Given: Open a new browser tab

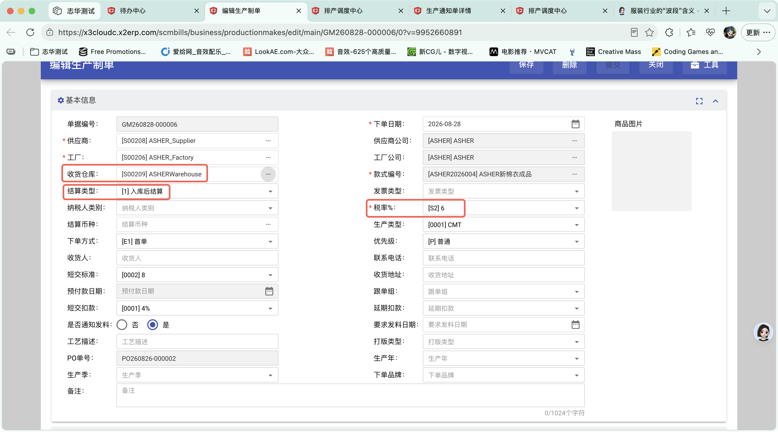Looking at the screenshot, I should pyautogui.click(x=726, y=11).
